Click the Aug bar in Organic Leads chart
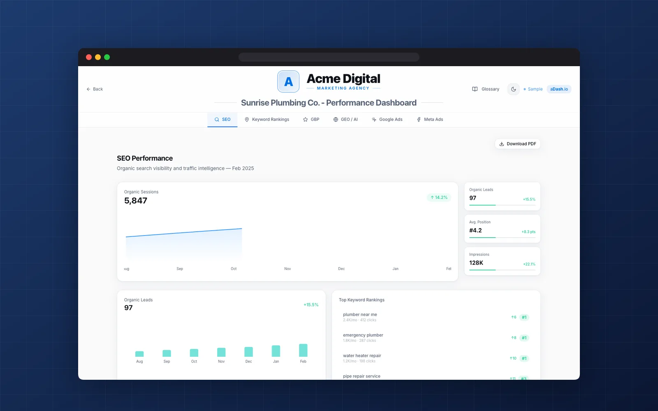 coord(139,354)
